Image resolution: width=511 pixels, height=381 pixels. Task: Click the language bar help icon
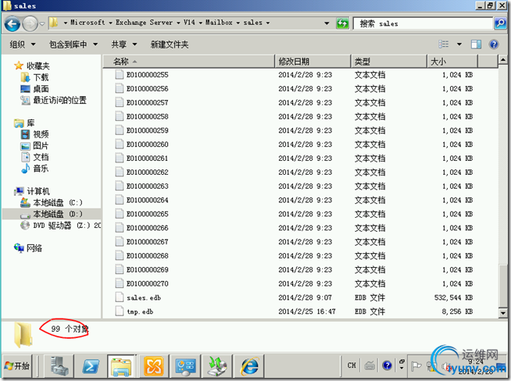click(387, 365)
